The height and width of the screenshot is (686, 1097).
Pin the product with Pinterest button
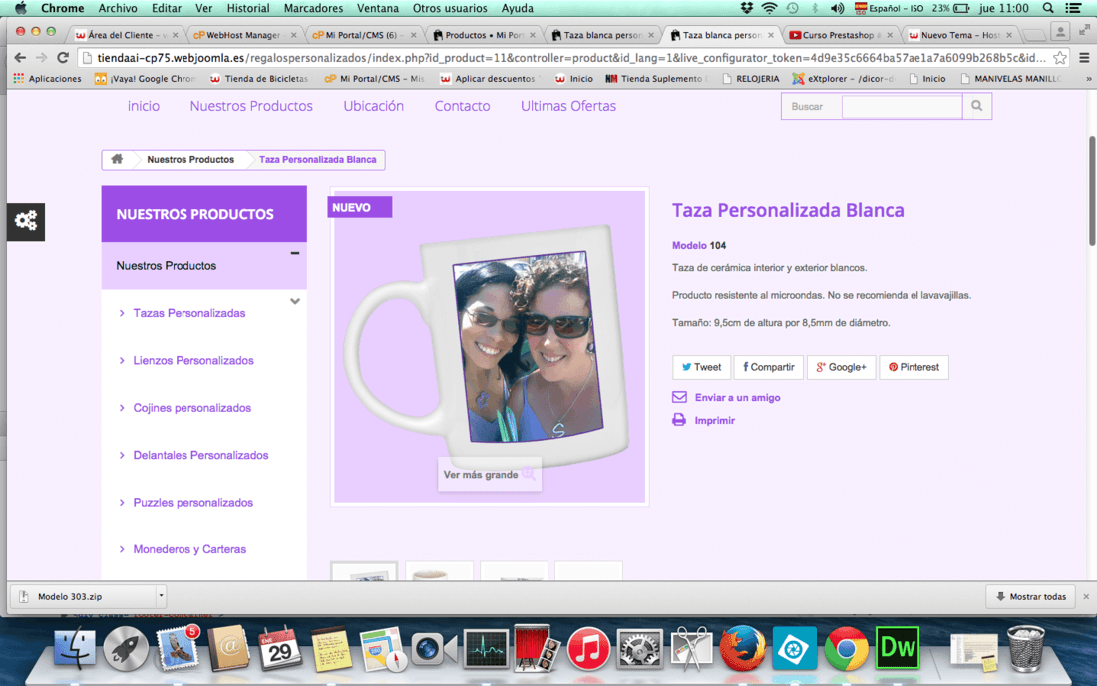point(914,367)
